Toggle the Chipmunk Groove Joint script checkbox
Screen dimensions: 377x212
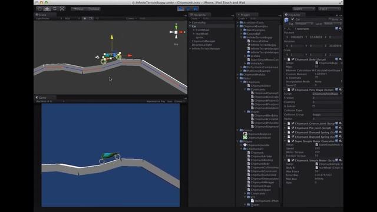point(293,123)
